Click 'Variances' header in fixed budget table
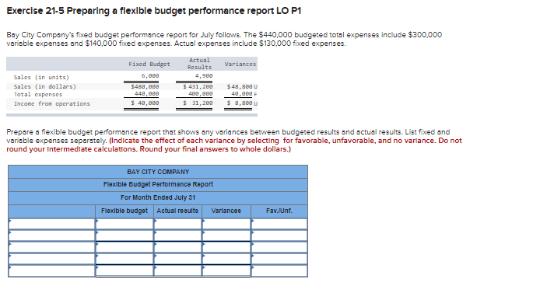The image size is (547, 293). pyautogui.click(x=240, y=64)
